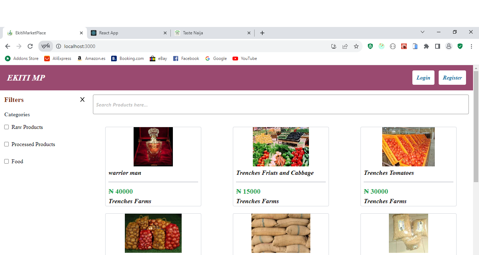Focus the Search Products here field
The width and height of the screenshot is (479, 255).
(281, 104)
